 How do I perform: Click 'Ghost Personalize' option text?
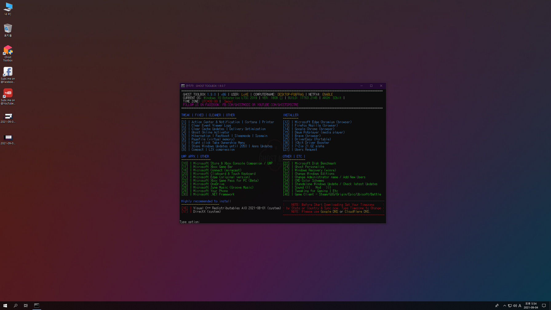pos(309,167)
